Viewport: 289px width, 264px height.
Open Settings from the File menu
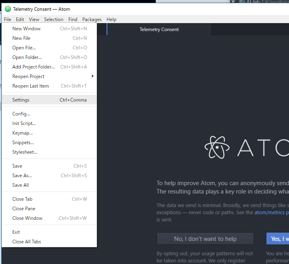49,100
